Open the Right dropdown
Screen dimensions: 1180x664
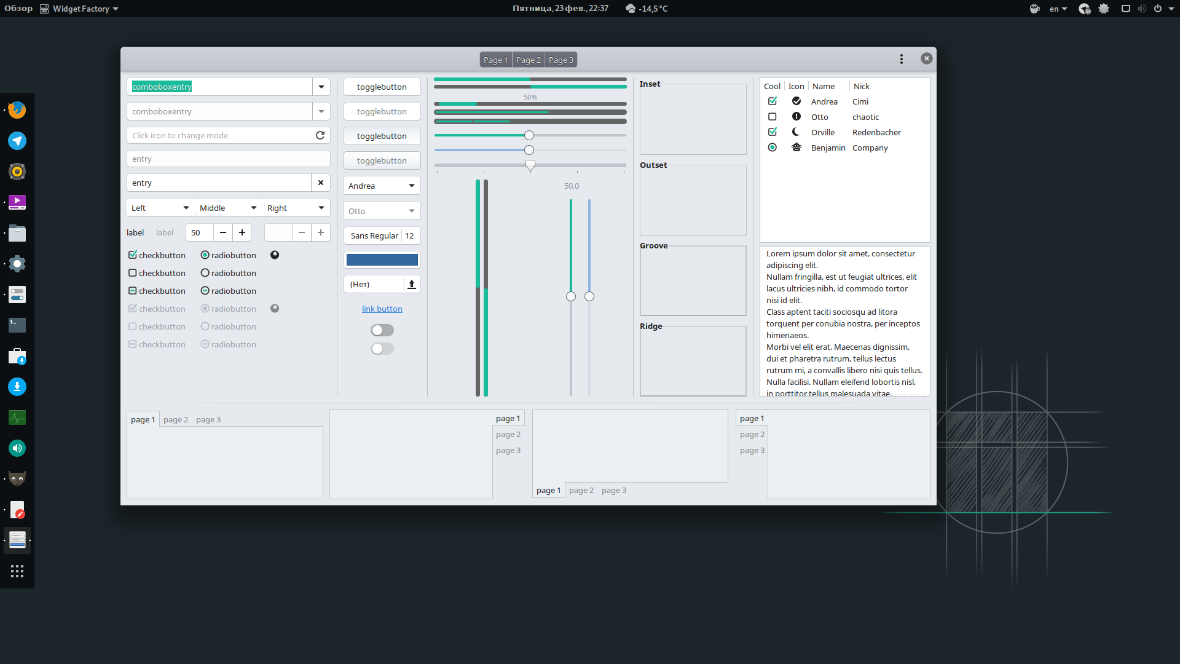coord(296,208)
